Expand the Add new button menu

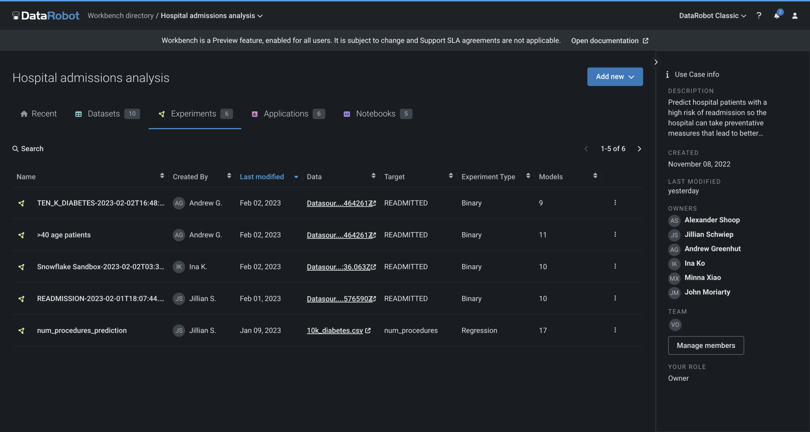tap(615, 77)
